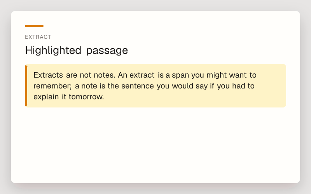Viewport: 311px width, 194px height.
Task: Click the word tomorrow. ending the passage
Action: pyautogui.click(x=86, y=97)
